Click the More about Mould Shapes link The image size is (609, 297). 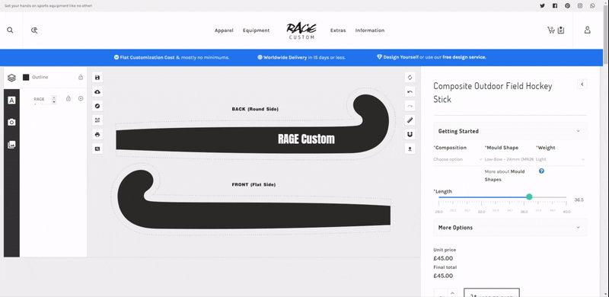pyautogui.click(x=505, y=175)
